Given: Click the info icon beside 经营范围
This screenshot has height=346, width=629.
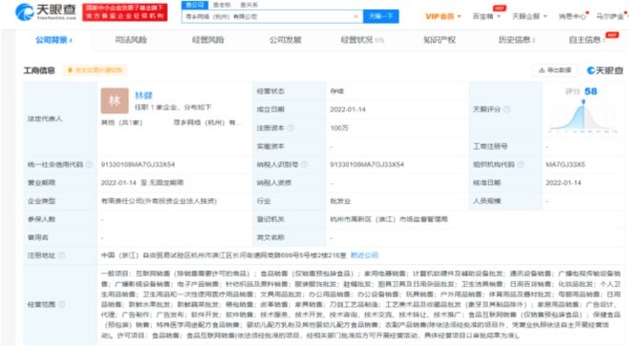Looking at the screenshot, I should [x=61, y=304].
